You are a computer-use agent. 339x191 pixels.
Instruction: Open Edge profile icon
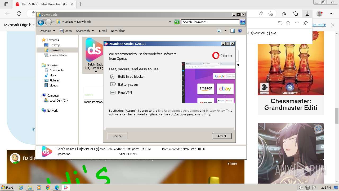click(320, 14)
